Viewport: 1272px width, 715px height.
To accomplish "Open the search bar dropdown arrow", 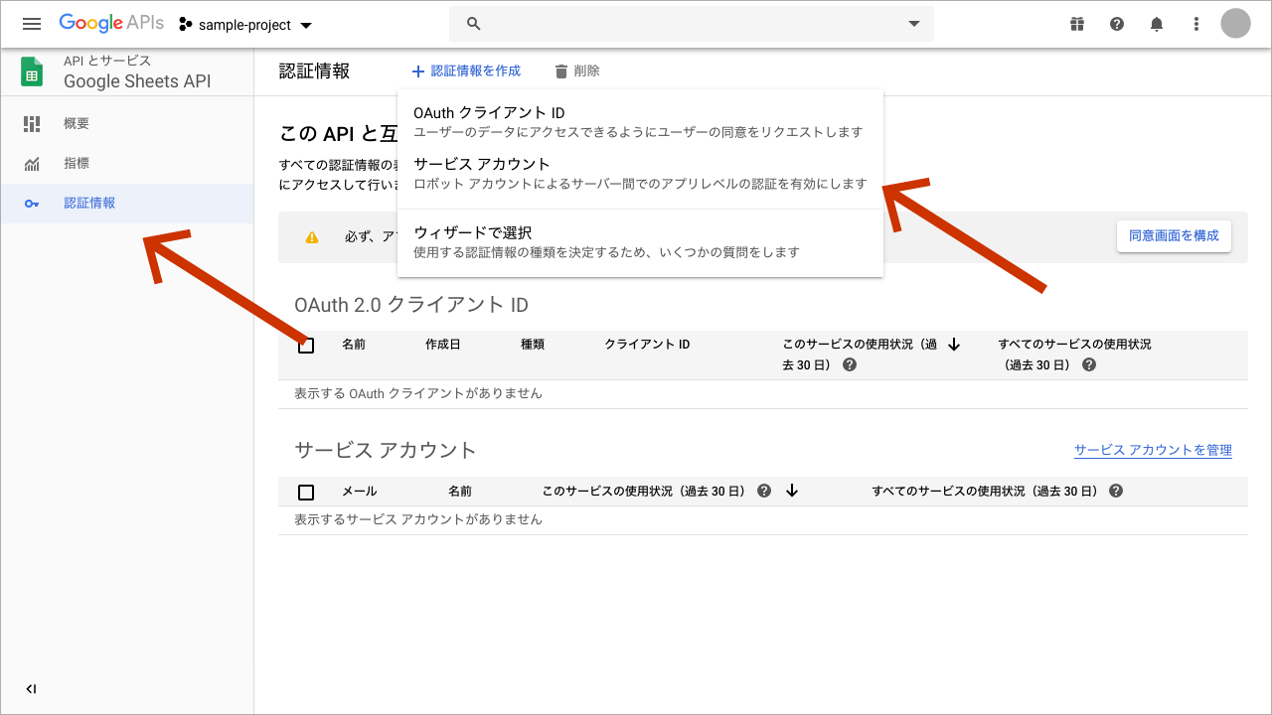I will (x=913, y=23).
